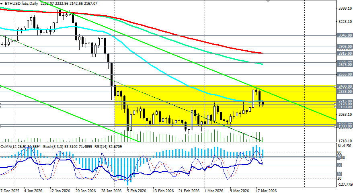Select the Stochastic value 53.3102
353x195 pixels.
click(72, 147)
